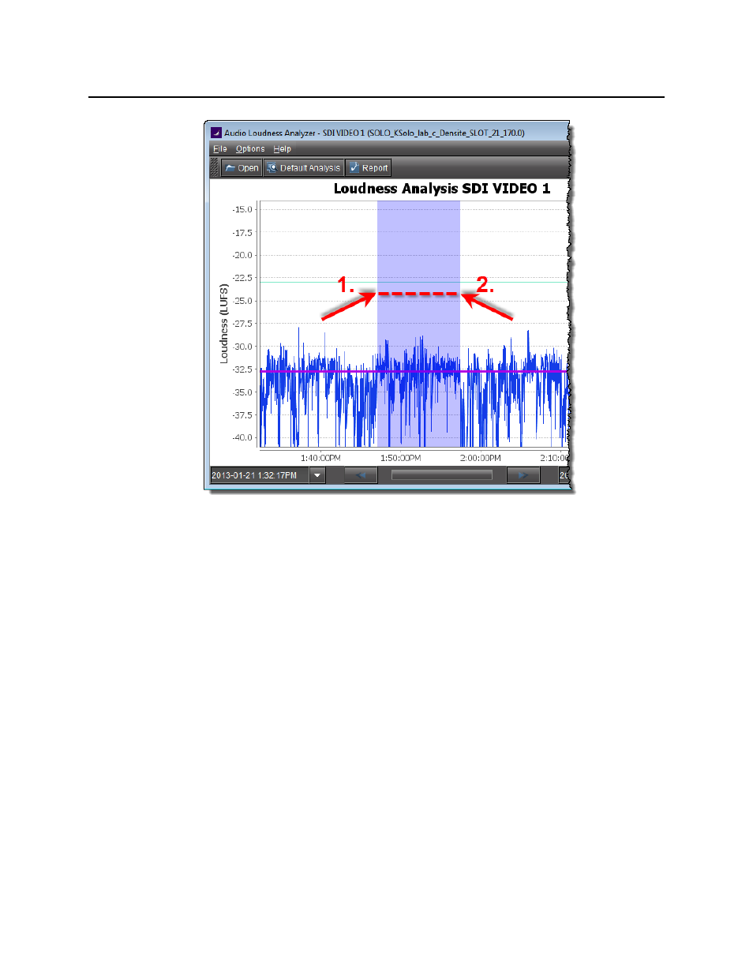Click the toolbar drag handle grip
Image resolution: width=753 pixels, height=975 pixels.
click(215, 168)
